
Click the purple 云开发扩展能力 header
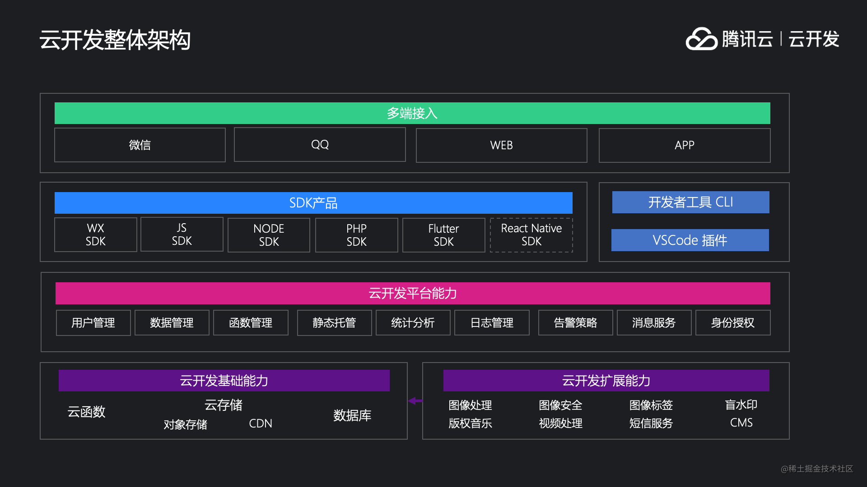point(606,381)
